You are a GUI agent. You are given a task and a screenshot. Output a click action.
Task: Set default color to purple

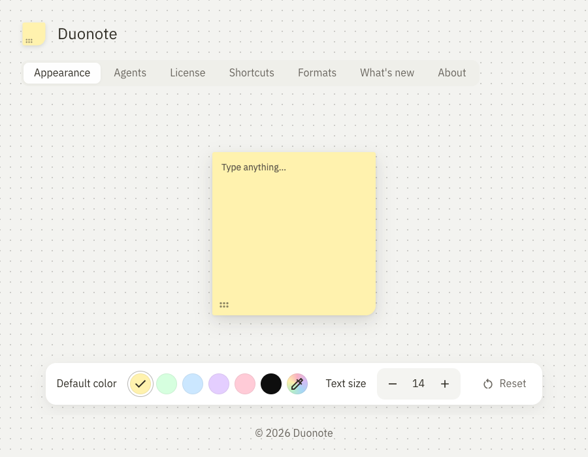pos(219,384)
